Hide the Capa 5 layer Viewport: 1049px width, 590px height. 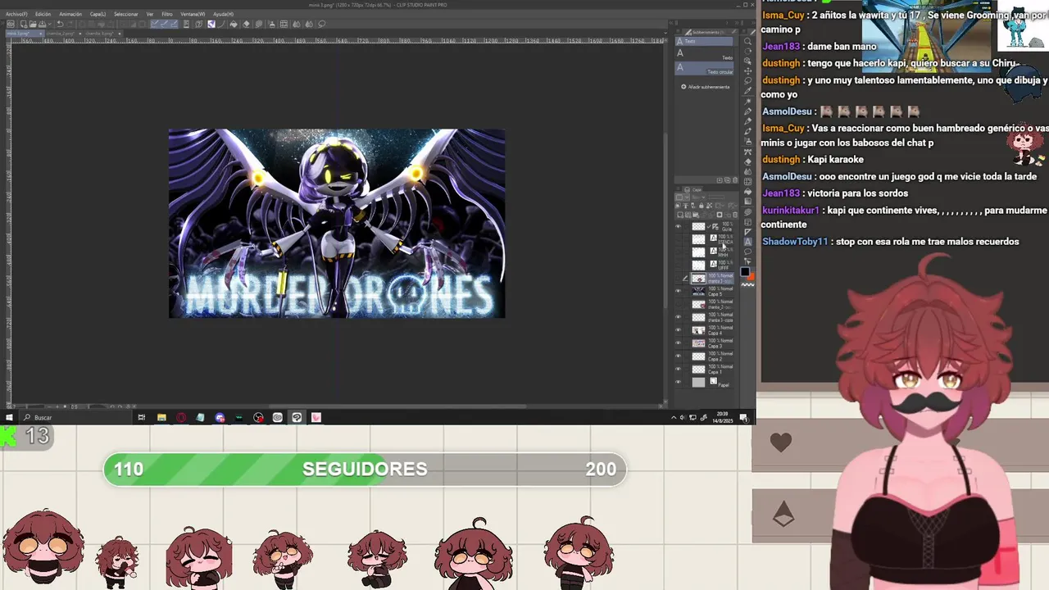coord(678,291)
